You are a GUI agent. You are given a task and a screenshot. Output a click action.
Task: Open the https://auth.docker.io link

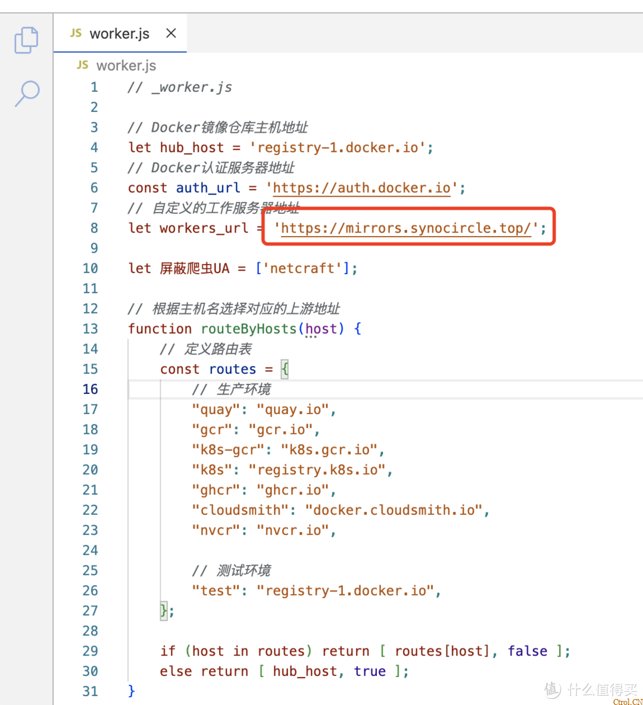(361, 188)
